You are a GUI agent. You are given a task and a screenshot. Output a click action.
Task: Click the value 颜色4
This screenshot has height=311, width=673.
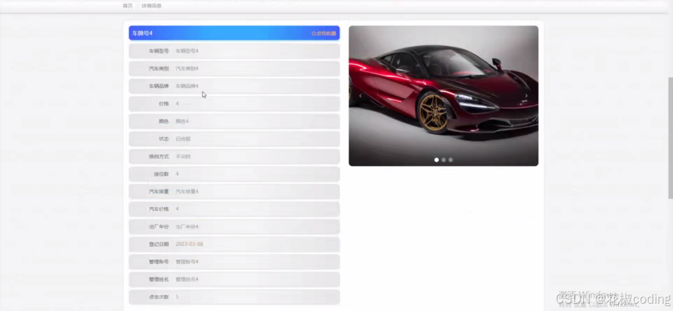pos(182,121)
